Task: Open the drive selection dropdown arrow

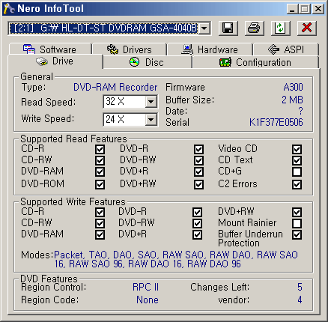Action: [204, 28]
